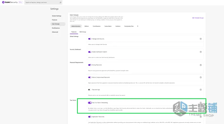This screenshot has height=124, width=224.
Task: Open help icon for Strong Passwords
Action: pyautogui.click(x=201, y=65)
